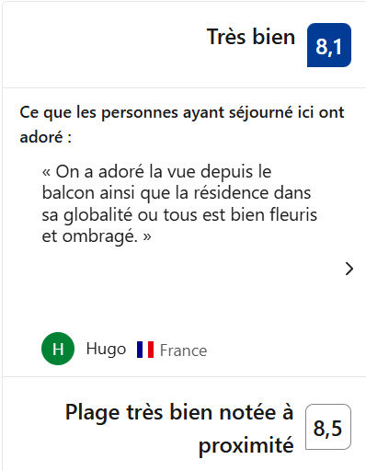The height and width of the screenshot is (471, 366).
Task: Click the blue 8,1 review score badge
Action: (x=329, y=45)
